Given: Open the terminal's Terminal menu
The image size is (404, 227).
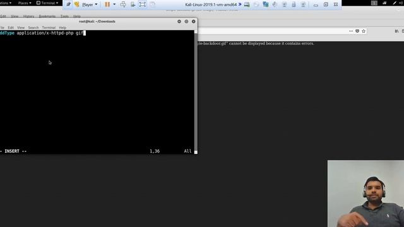Looking at the screenshot, I should coord(49,28).
